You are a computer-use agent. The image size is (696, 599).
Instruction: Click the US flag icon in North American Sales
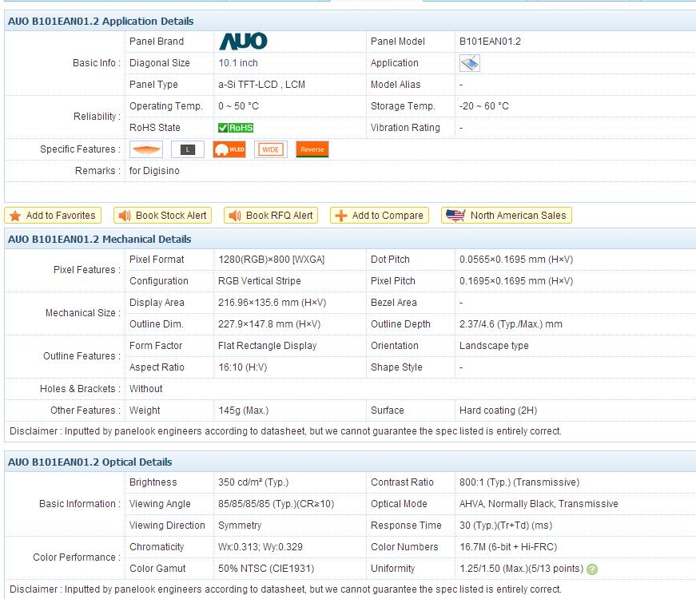[455, 216]
